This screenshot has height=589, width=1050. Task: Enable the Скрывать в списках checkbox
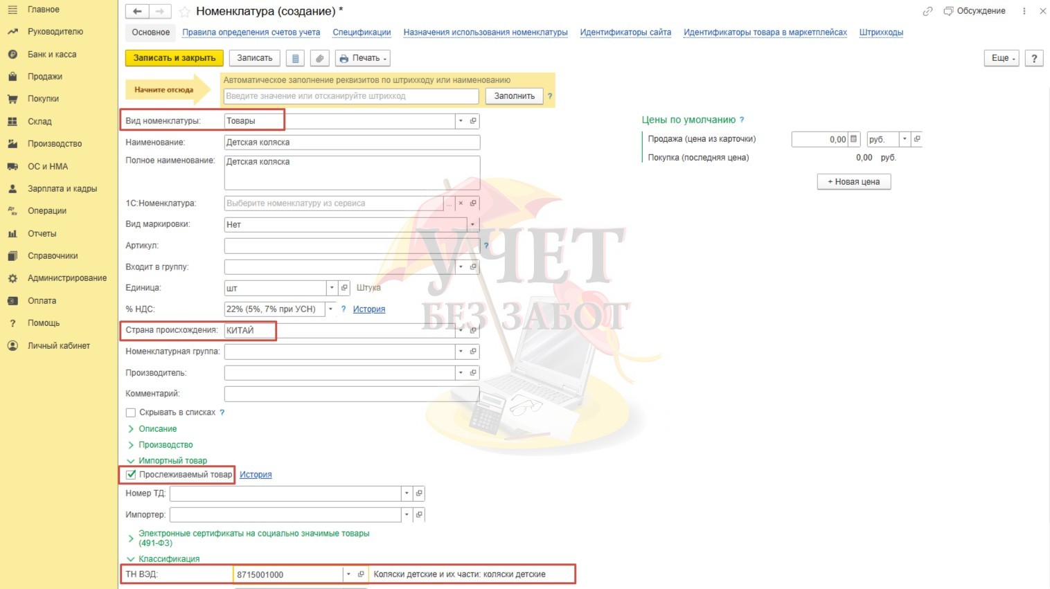coord(131,413)
